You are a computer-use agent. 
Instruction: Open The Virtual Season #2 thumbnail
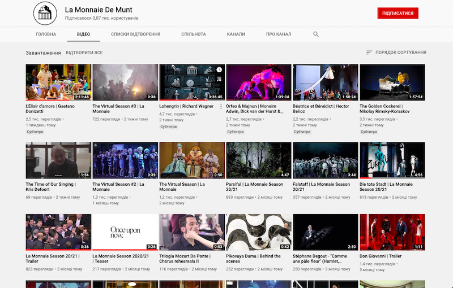tap(125, 160)
